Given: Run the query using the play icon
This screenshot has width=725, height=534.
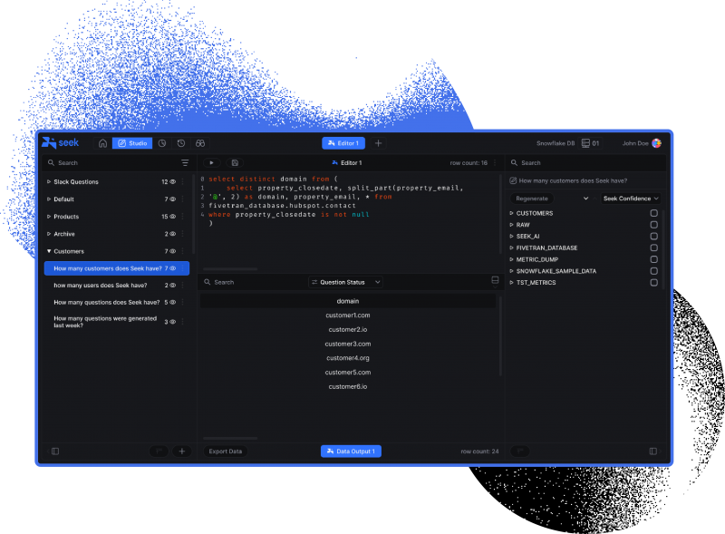Looking at the screenshot, I should 210,161.
